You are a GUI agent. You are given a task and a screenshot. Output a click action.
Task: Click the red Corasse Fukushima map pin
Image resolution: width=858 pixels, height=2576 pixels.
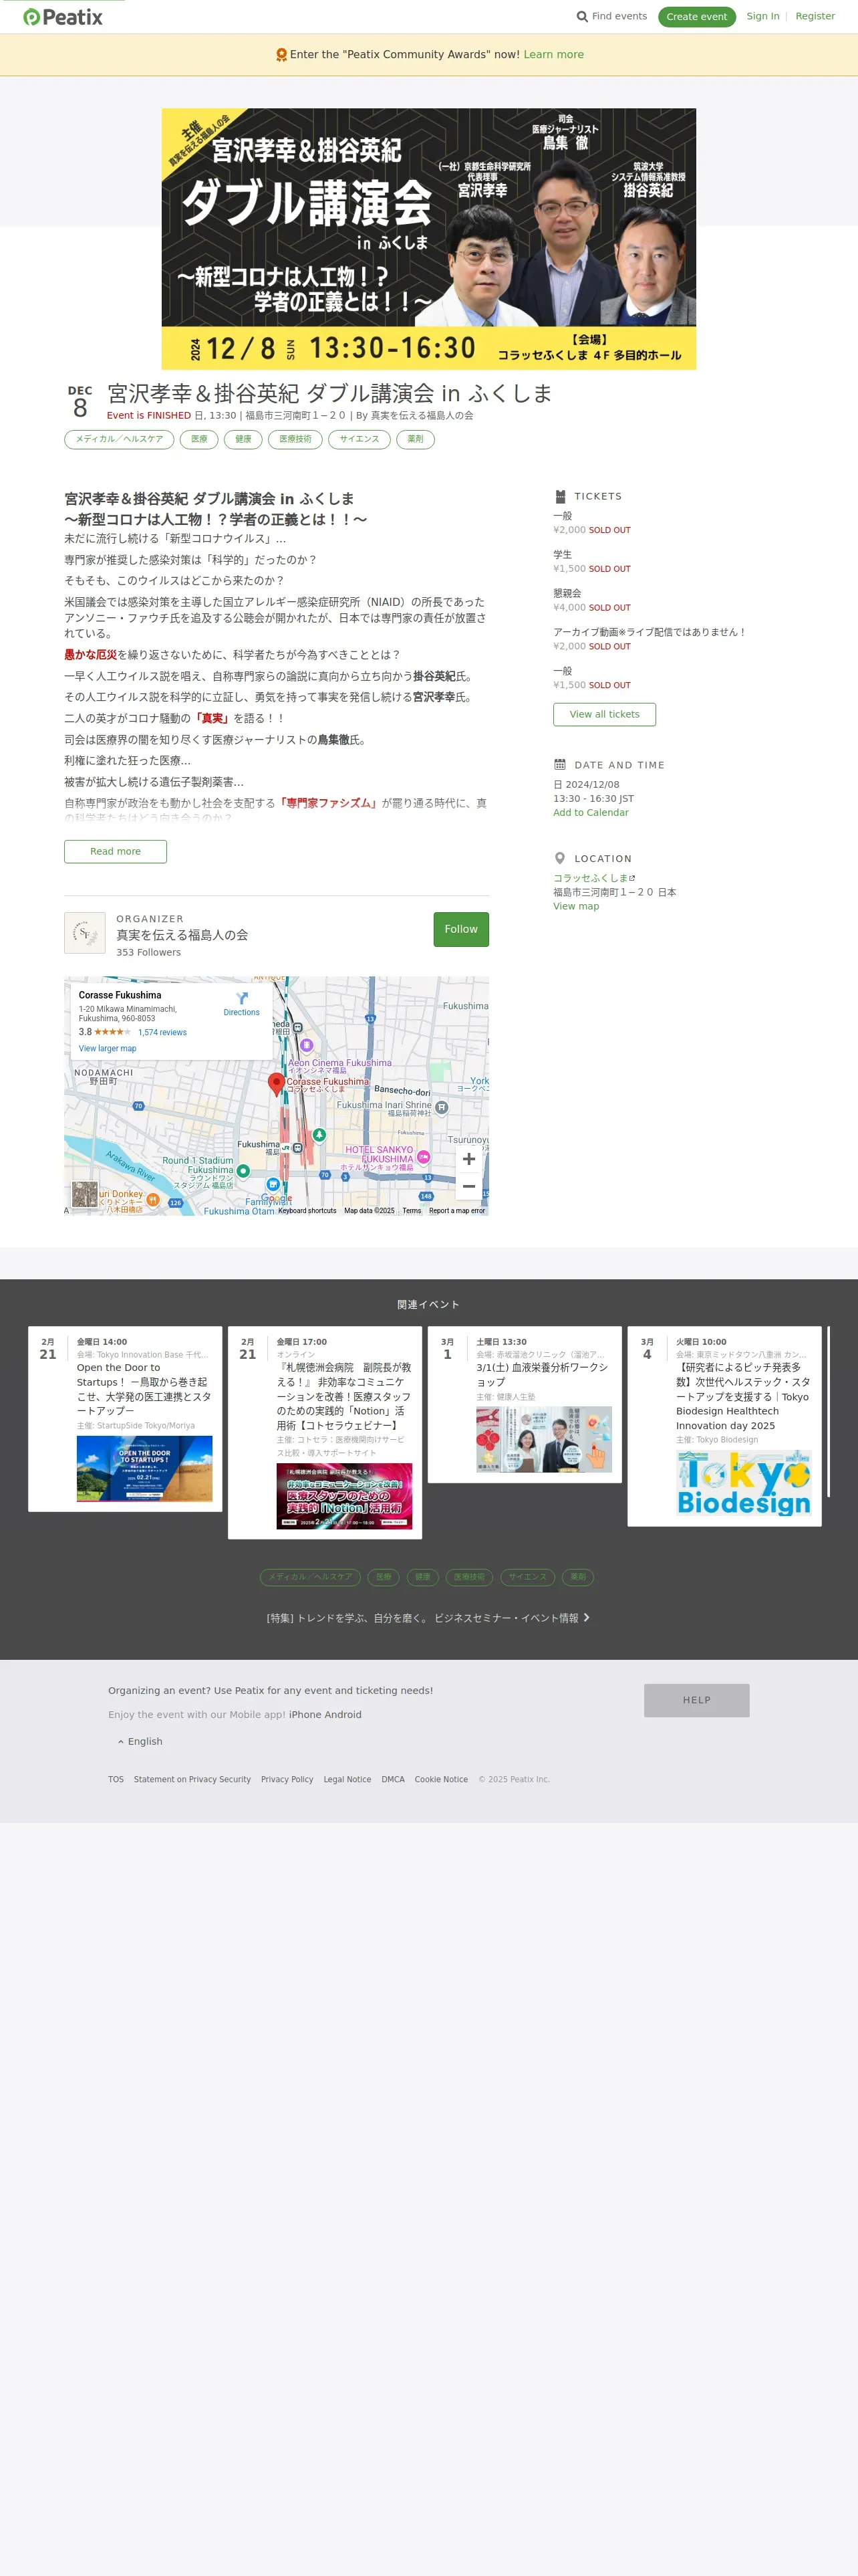coord(277,1085)
